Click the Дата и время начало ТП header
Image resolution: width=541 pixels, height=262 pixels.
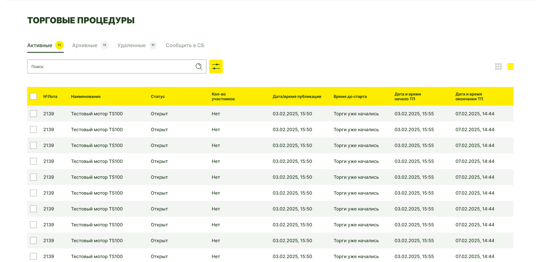click(x=408, y=96)
